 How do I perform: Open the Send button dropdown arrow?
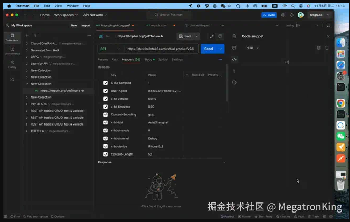(x=221, y=49)
